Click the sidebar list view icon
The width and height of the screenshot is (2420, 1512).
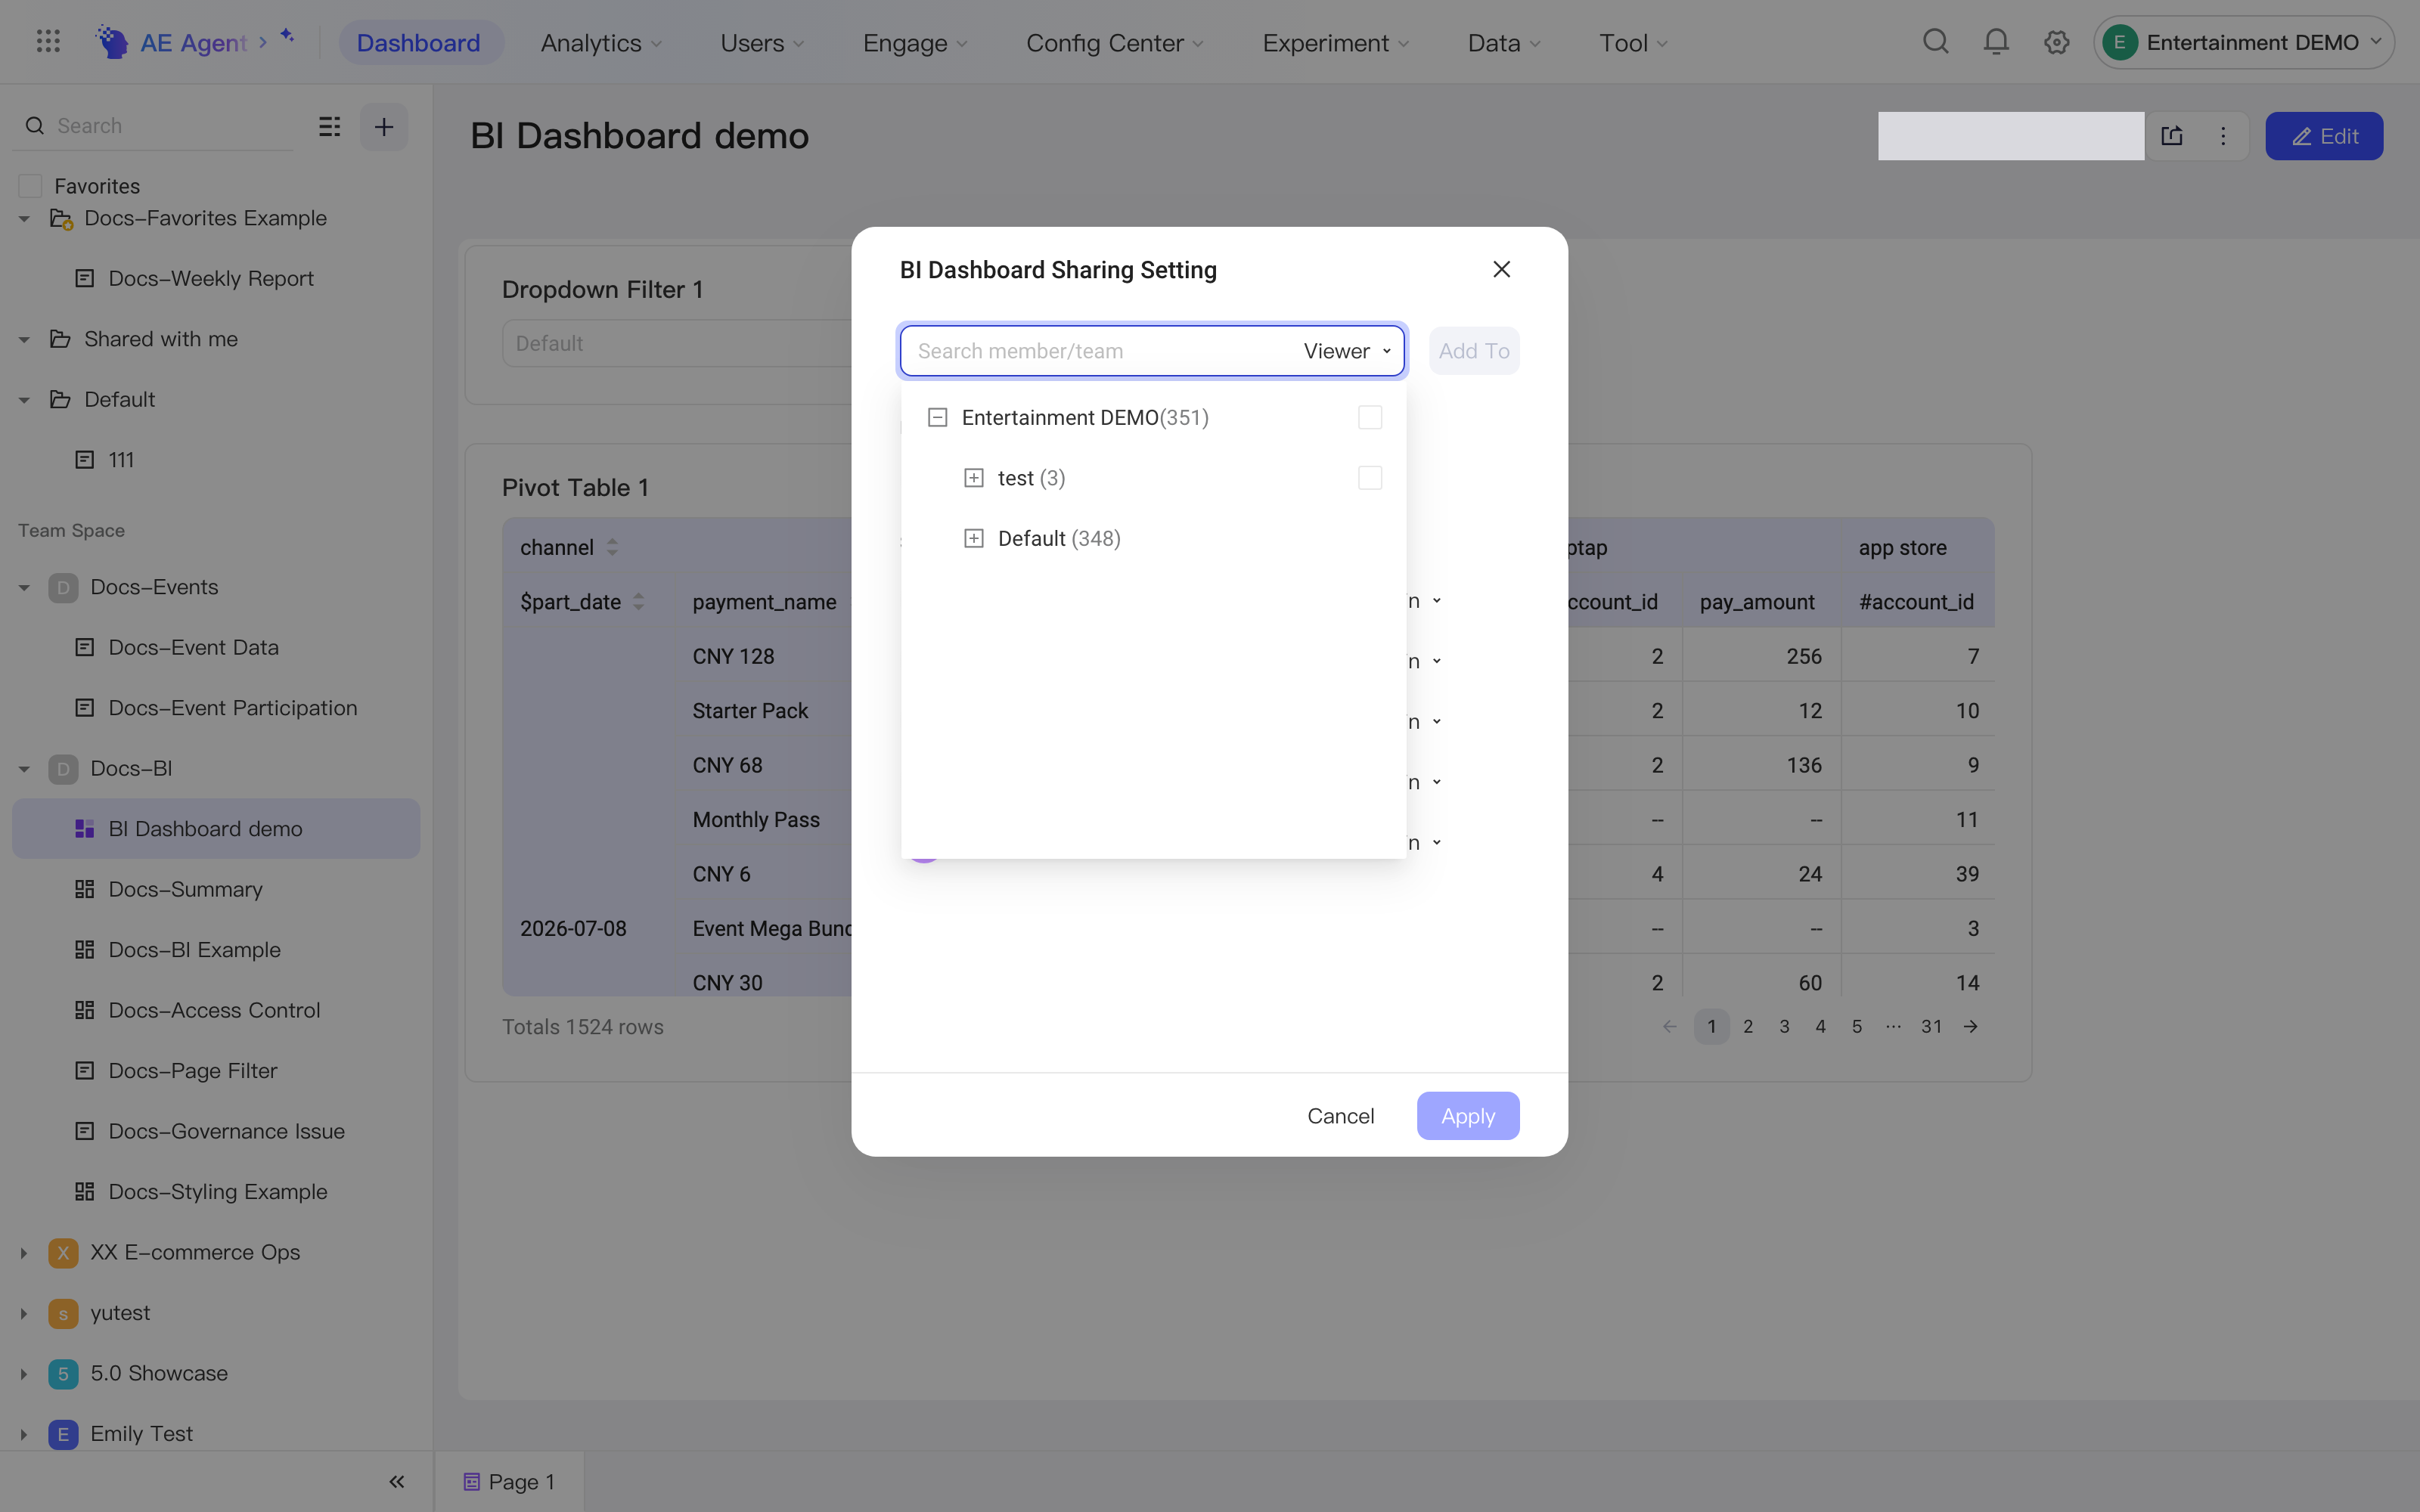pos(330,126)
